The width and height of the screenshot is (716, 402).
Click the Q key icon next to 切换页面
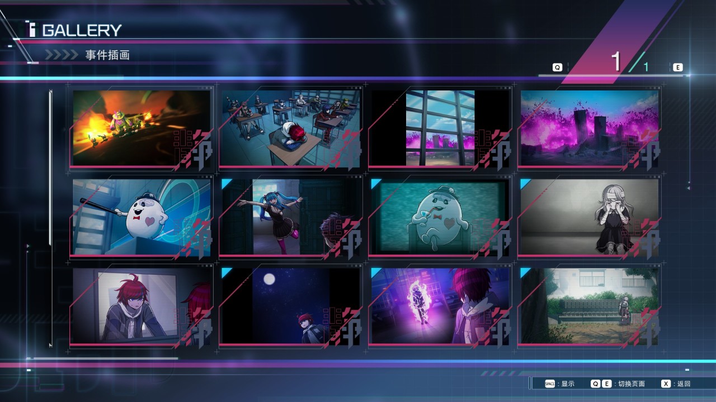click(x=596, y=384)
